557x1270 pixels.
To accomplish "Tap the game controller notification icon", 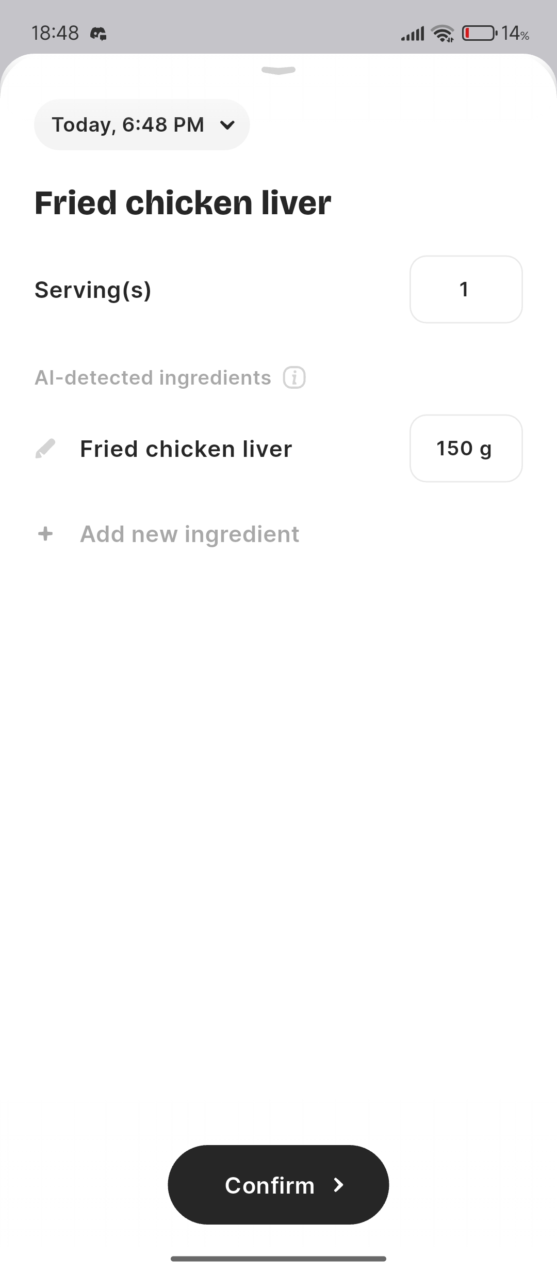I will [x=99, y=34].
